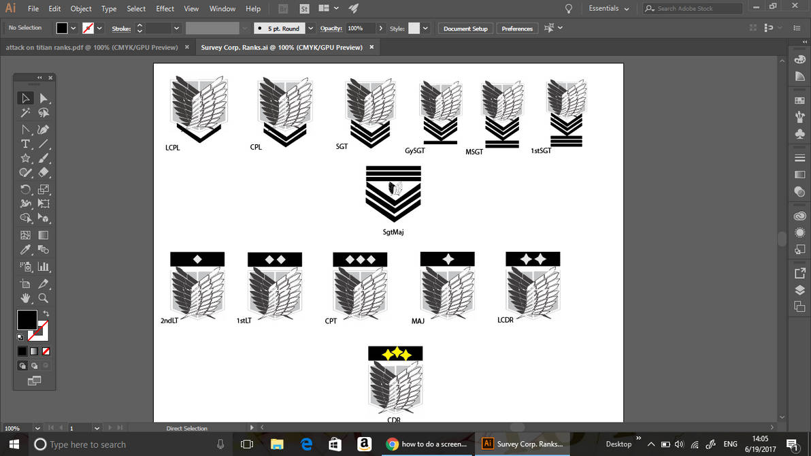
Task: Open the graphic Style dropdown
Action: tap(425, 29)
